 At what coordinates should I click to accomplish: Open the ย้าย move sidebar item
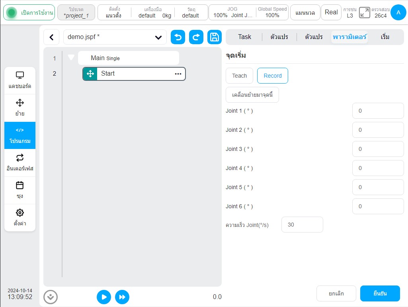(x=20, y=108)
